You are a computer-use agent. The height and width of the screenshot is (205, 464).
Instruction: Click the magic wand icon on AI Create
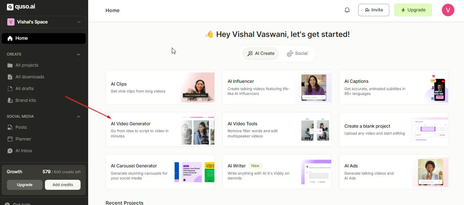click(x=250, y=53)
